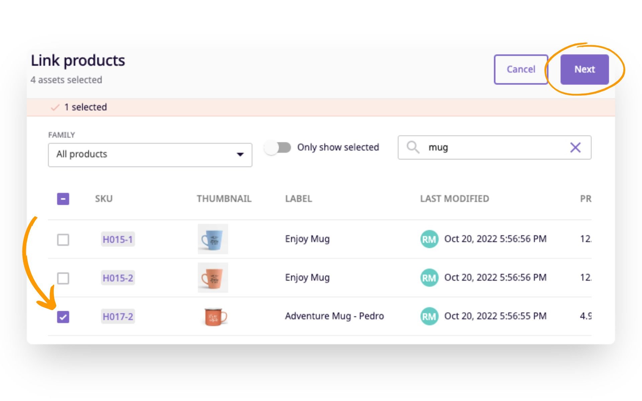The height and width of the screenshot is (401, 642).
Task: Sort by Last Modified column header
Action: click(454, 199)
